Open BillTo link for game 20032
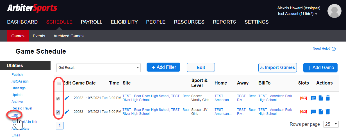The height and width of the screenshot is (137, 346). pos(275,98)
